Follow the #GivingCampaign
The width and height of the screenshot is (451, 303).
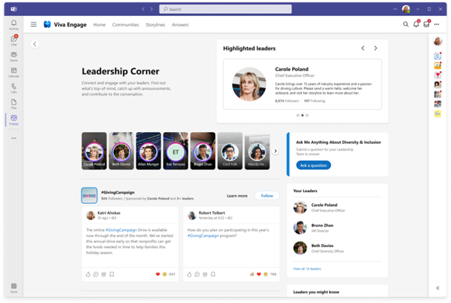(267, 196)
